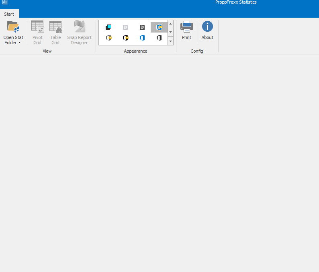Open the Pivot Grid view
This screenshot has width=319, height=272.
pos(37,33)
